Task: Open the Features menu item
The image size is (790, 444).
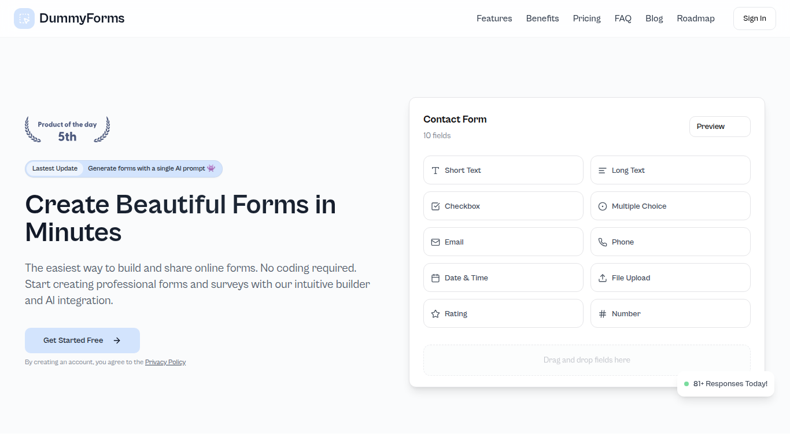Action: (x=494, y=18)
